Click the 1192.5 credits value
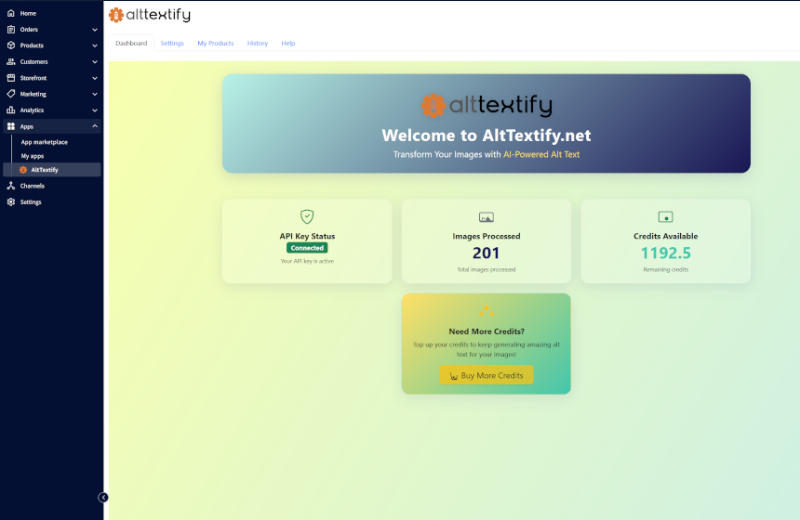The width and height of the screenshot is (800, 520). click(x=665, y=253)
